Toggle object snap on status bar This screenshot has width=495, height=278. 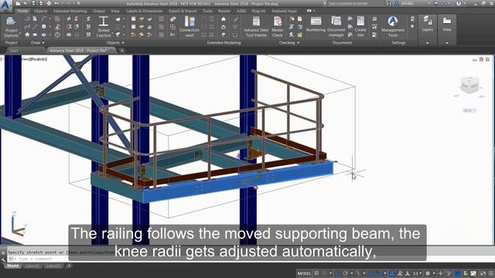tap(378, 273)
